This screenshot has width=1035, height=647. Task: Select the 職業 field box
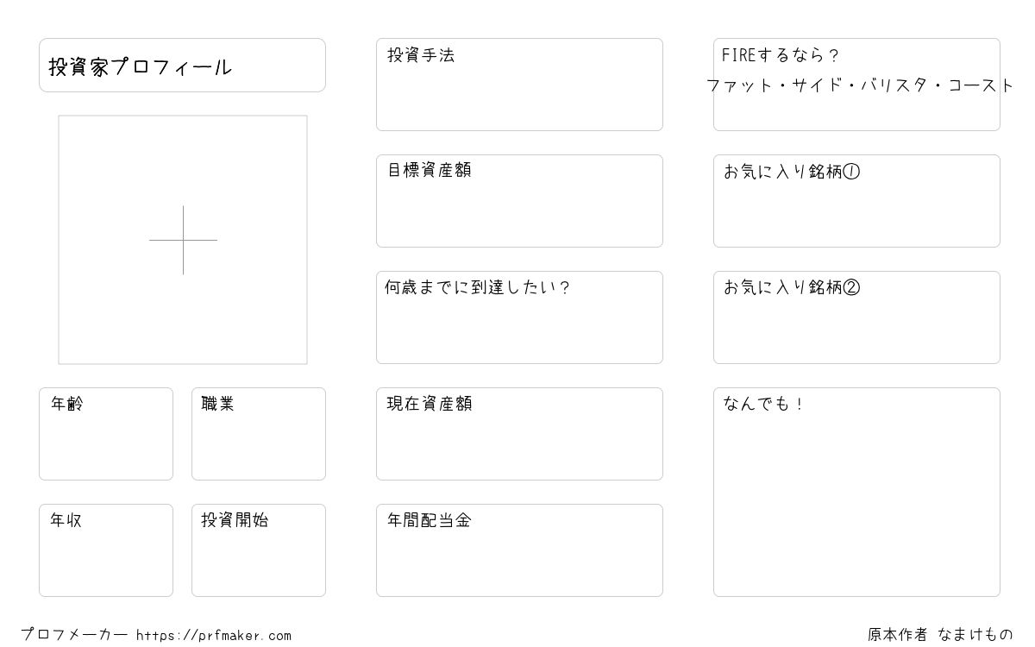pos(259,434)
